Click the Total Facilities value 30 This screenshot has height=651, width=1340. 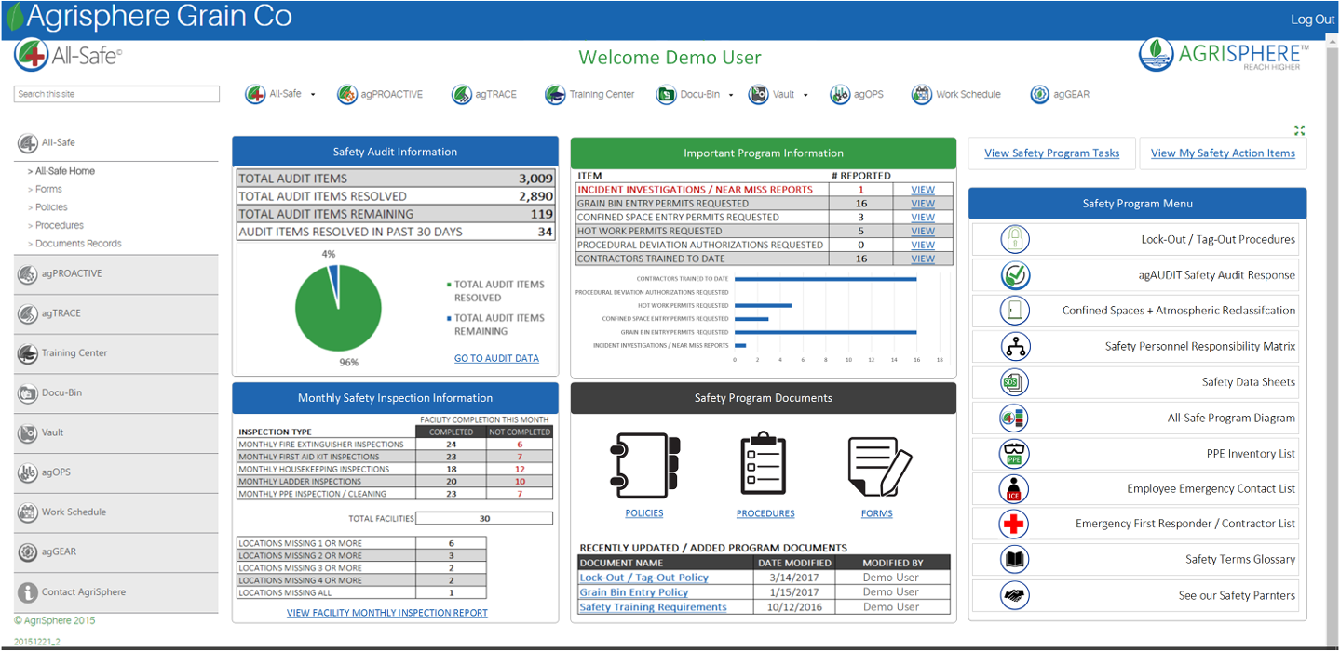[484, 519]
